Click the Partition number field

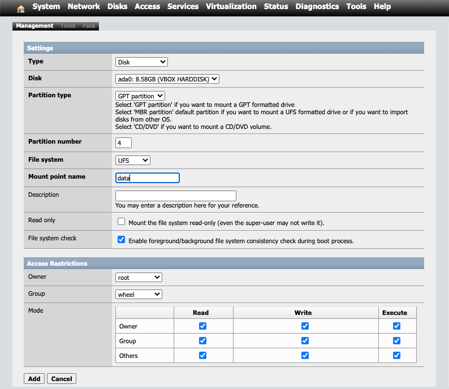[123, 143]
